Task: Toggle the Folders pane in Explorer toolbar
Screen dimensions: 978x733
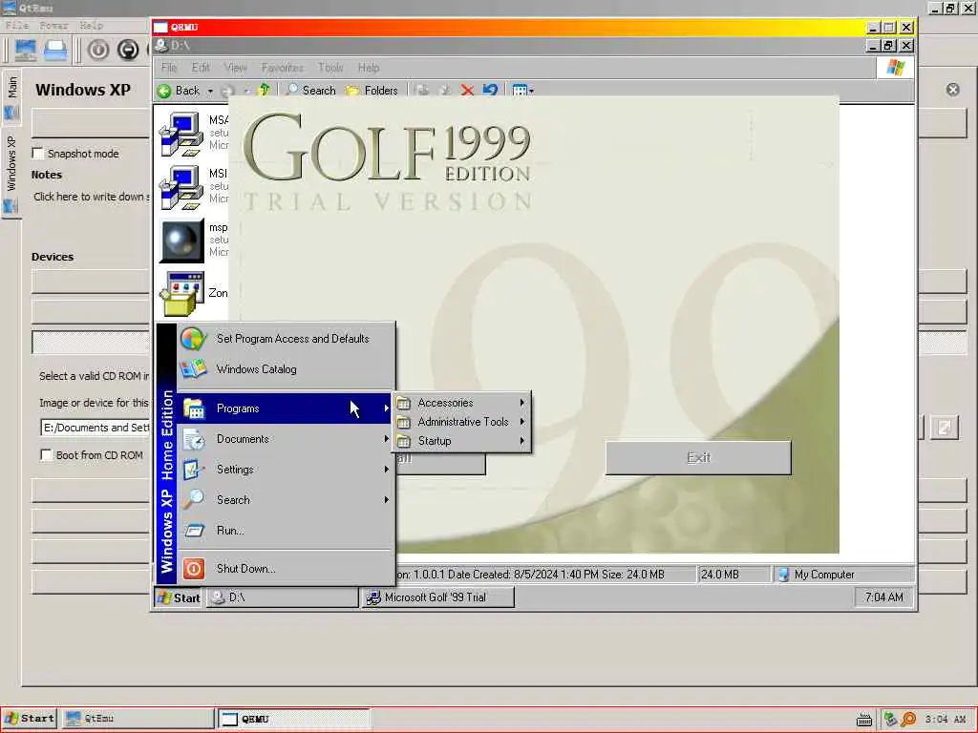Action: [372, 91]
